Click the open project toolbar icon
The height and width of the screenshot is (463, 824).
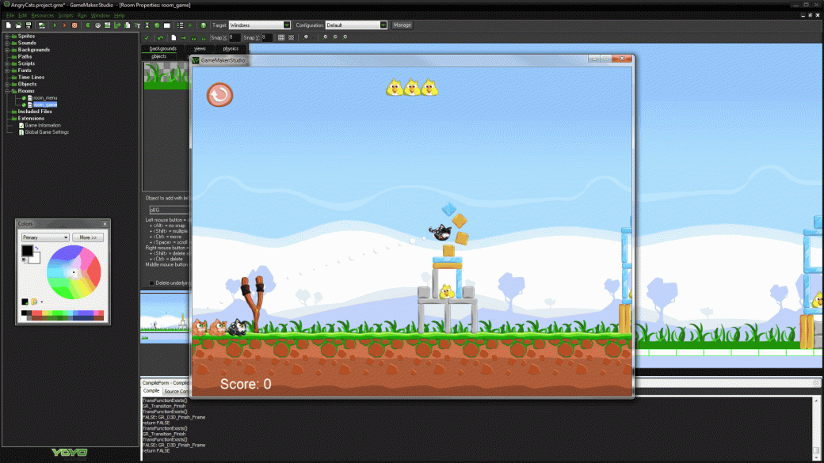(x=18, y=25)
